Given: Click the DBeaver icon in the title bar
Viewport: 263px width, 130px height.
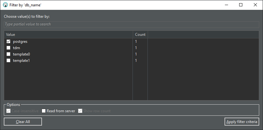Looking at the screenshot, I should (5, 5).
